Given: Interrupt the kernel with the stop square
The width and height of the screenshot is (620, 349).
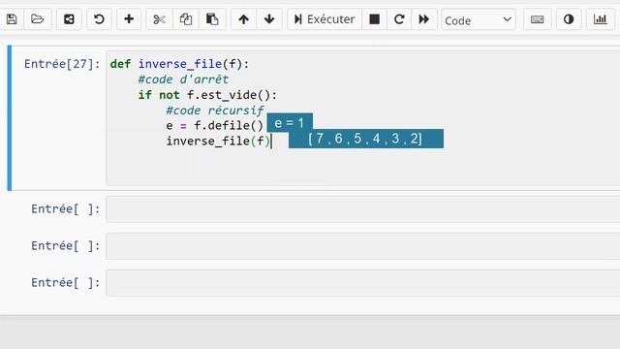Looking at the screenshot, I should (x=375, y=19).
